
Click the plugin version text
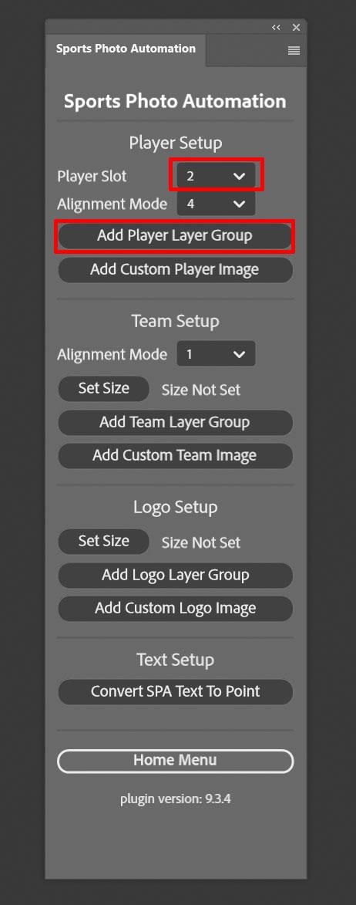tap(176, 799)
